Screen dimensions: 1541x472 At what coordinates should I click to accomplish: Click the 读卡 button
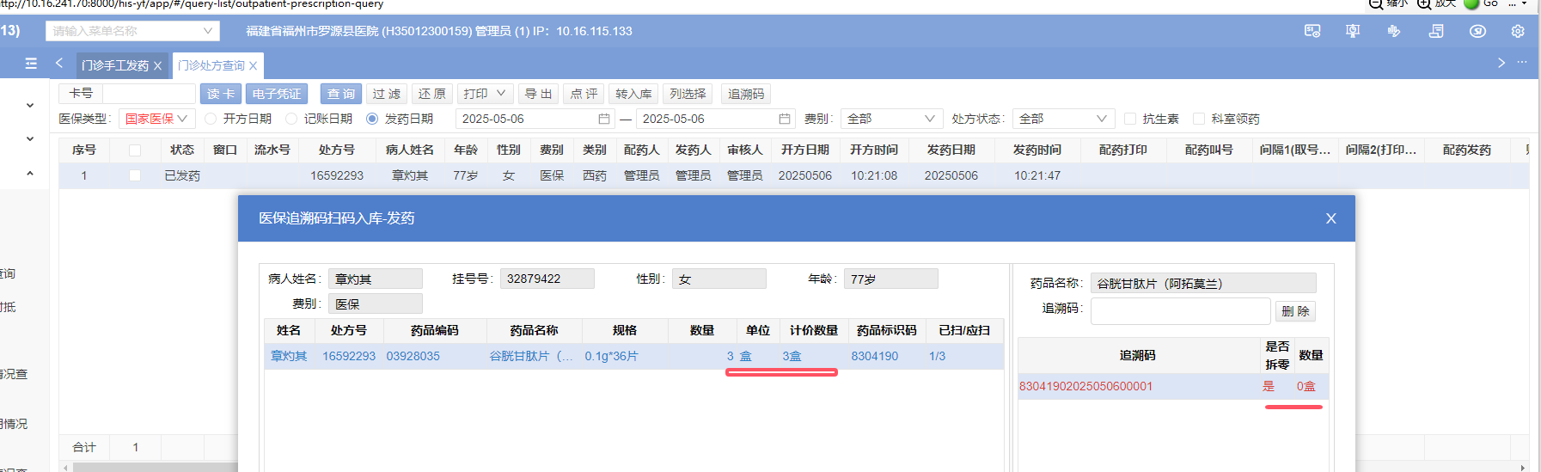pyautogui.click(x=221, y=94)
